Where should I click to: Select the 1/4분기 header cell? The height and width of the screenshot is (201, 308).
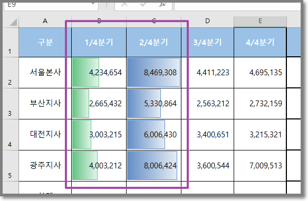(x=99, y=42)
